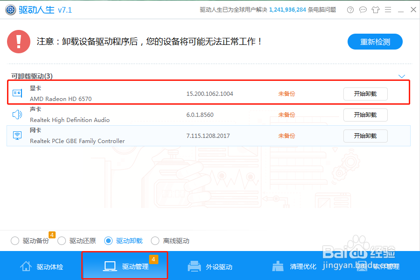Image resolution: width=420 pixels, height=280 pixels.
Task: Click 开始卸载 for AMD Radeon HD 6570
Action: click(x=365, y=94)
